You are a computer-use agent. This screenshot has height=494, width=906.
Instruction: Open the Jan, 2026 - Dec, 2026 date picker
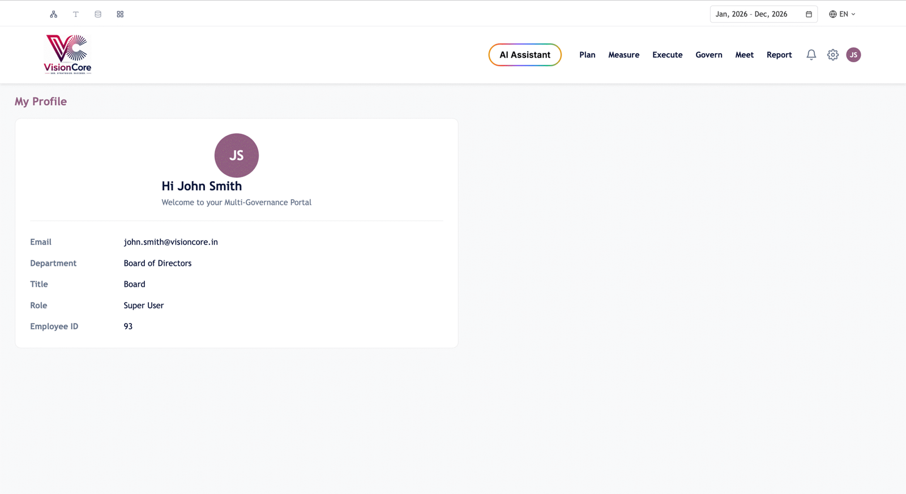coord(763,14)
